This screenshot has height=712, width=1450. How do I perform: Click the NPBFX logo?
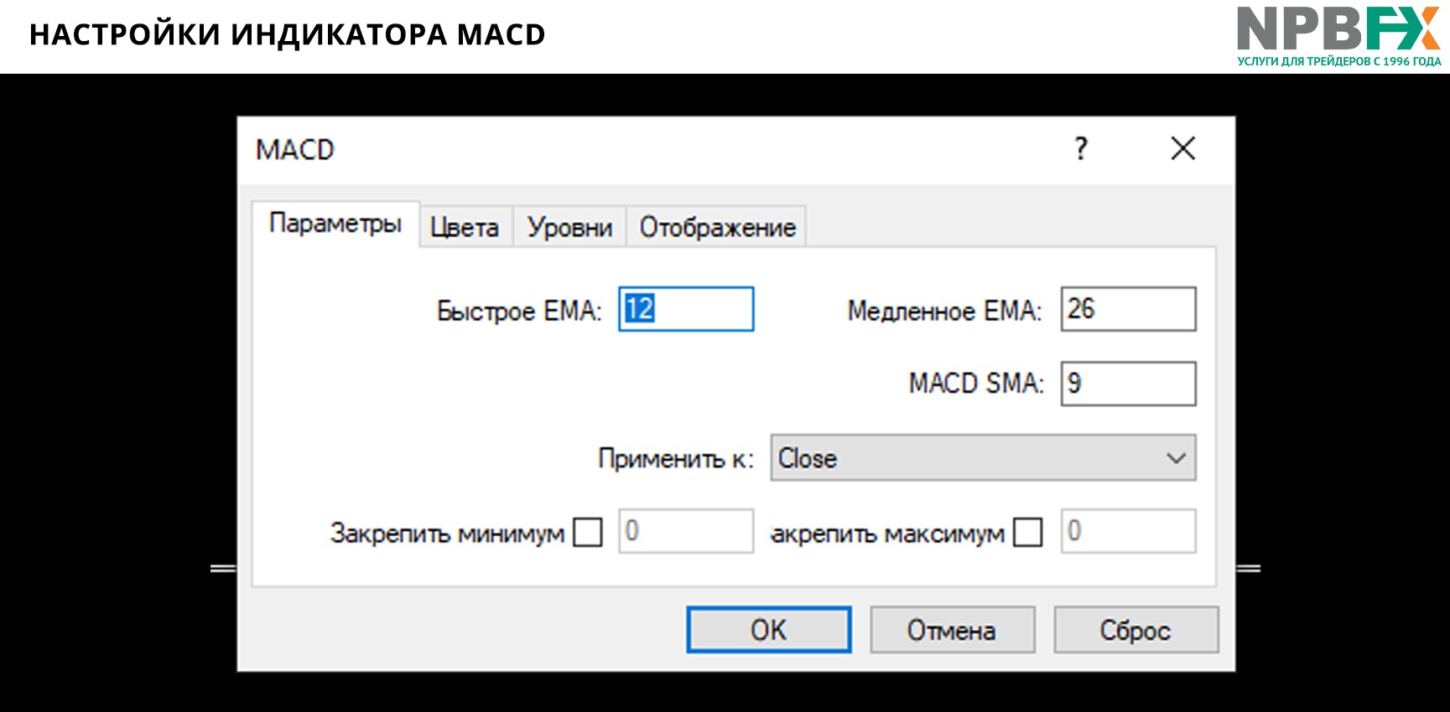[x=1338, y=35]
